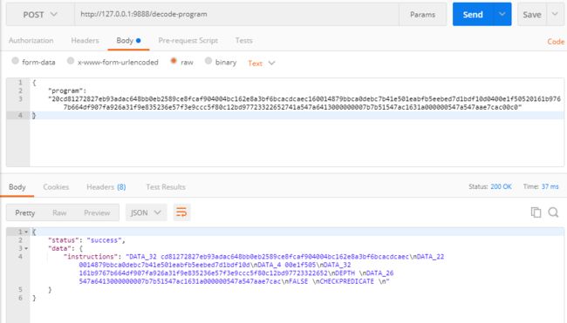Open the JSON response format dropdown
Viewport: 567px width, 323px height.
click(146, 212)
